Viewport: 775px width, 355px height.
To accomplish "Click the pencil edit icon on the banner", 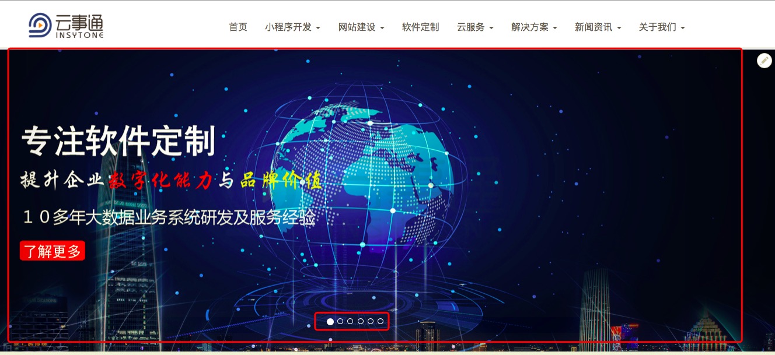I will point(764,60).
